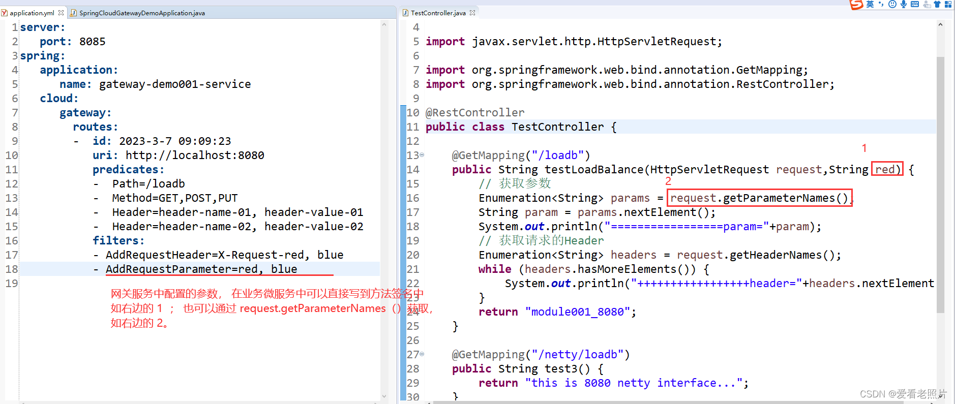Click 'String param = params.nextElement();' line
955x404 pixels.
[x=597, y=212]
